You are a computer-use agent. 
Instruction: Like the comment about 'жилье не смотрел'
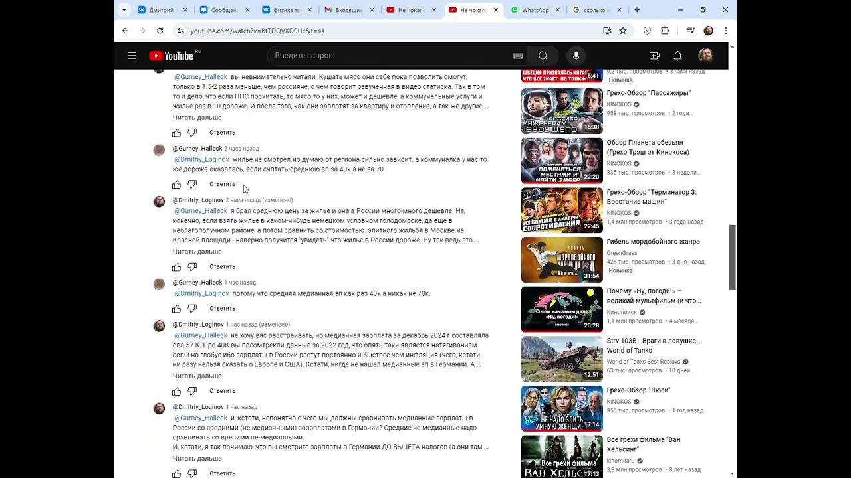click(x=176, y=184)
